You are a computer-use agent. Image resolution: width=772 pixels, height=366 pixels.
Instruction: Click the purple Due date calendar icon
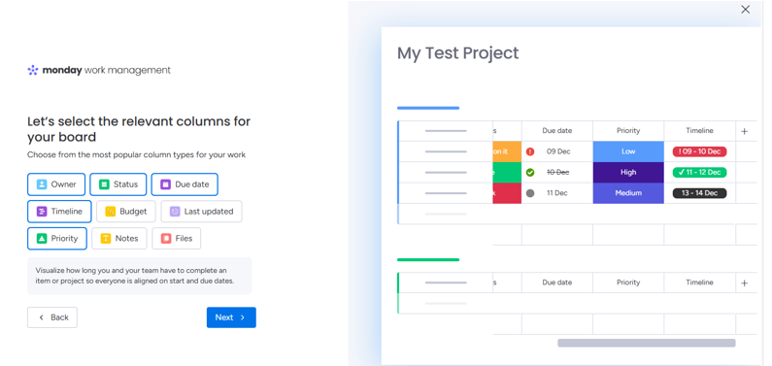tap(165, 184)
